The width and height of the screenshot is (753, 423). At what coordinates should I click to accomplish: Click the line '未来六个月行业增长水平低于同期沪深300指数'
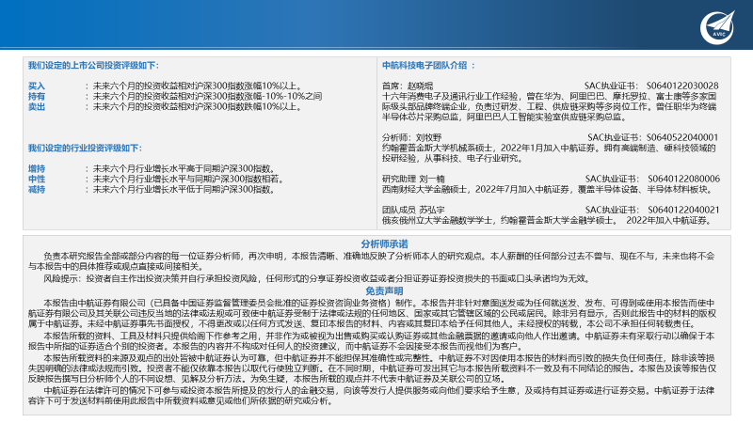(184, 190)
